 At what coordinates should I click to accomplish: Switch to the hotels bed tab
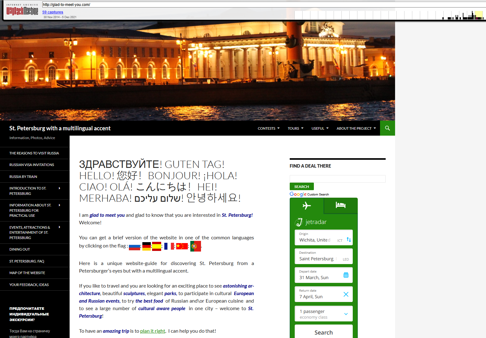(340, 205)
